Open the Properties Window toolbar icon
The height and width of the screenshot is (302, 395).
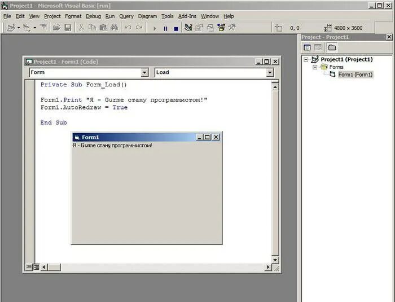click(x=199, y=28)
